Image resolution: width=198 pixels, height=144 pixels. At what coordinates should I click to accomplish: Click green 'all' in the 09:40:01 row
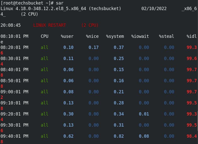pyautogui.click(x=45, y=136)
